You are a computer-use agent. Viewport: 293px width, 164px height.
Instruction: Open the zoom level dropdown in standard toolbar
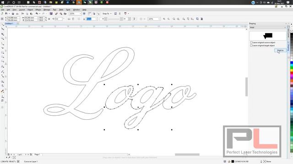81,14
